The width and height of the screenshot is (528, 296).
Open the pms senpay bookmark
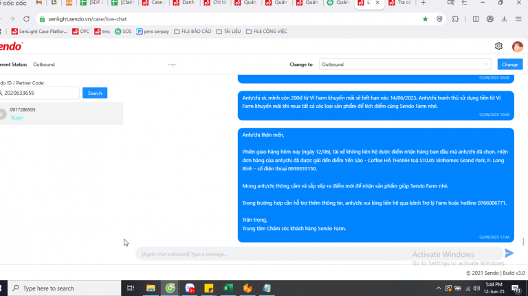pos(153,32)
